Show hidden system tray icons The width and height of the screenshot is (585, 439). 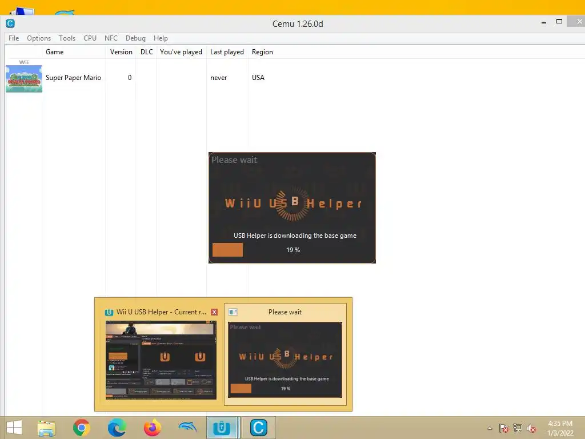[490, 428]
